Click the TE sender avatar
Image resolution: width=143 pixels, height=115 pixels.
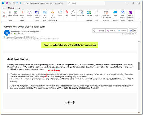[x=7, y=33]
